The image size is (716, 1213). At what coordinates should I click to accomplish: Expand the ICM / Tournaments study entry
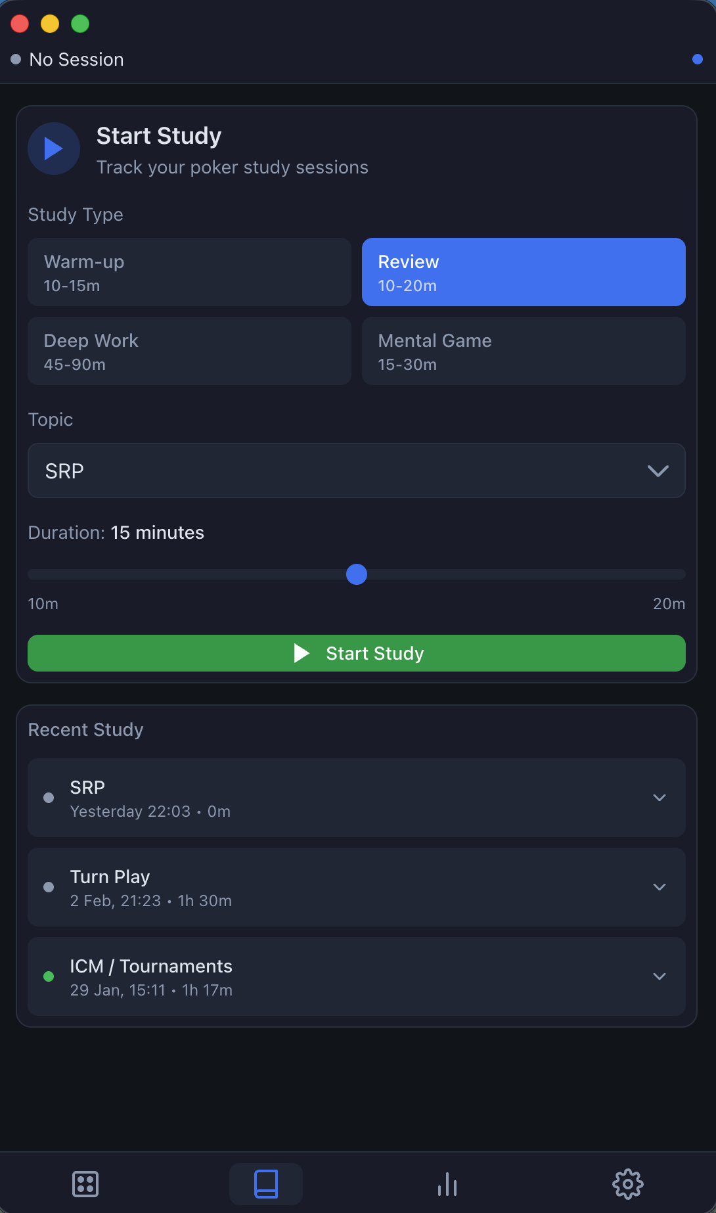point(660,976)
